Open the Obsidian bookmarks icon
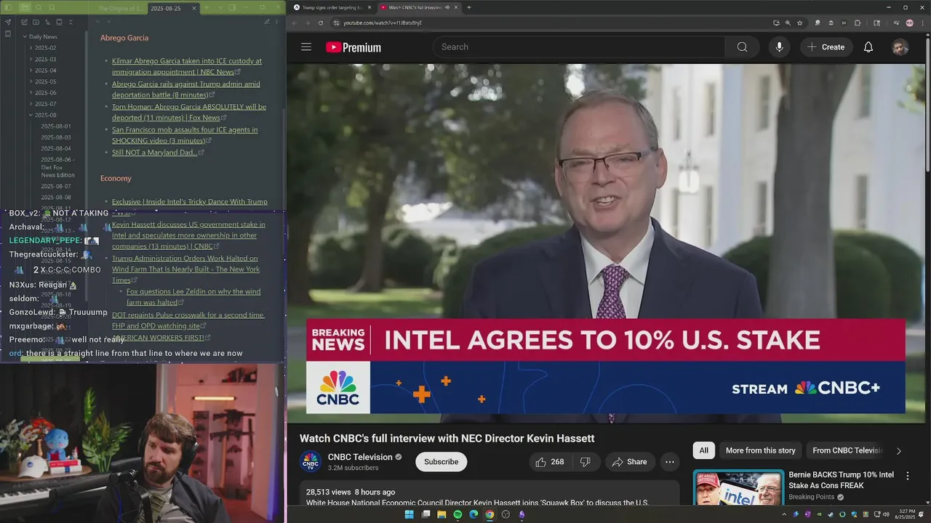The image size is (931, 523). [52, 8]
